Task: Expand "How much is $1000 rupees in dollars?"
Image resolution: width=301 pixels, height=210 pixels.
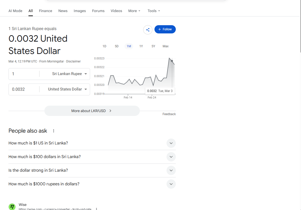Action: 171,184
